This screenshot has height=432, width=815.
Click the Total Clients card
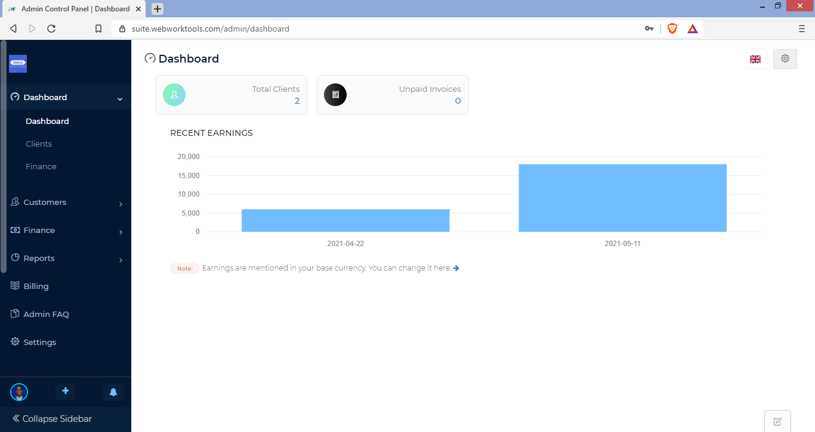point(231,95)
